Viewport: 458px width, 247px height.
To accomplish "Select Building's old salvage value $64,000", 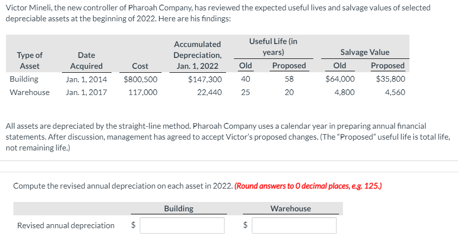I will (x=340, y=79).
